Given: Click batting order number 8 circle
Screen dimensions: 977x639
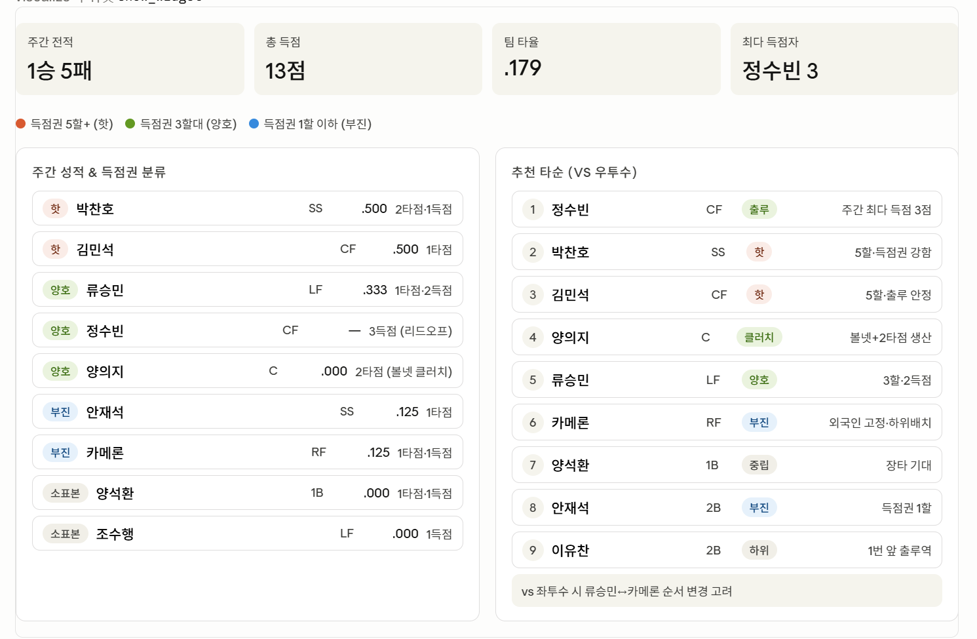Looking at the screenshot, I should 533,508.
